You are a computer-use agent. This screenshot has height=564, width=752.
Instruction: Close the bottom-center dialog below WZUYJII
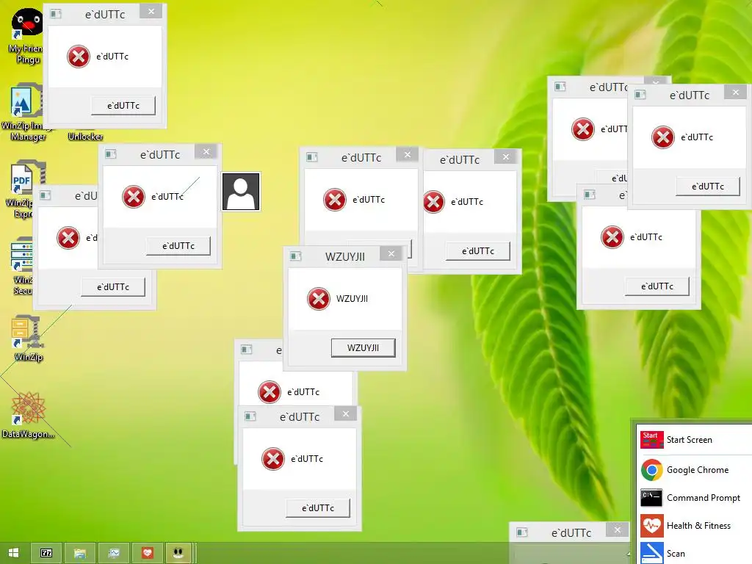pyautogui.click(x=346, y=414)
